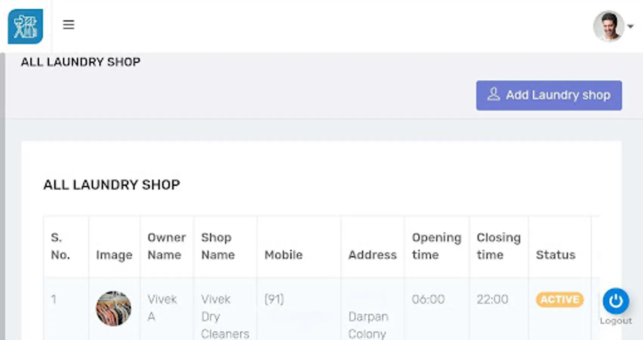Click the Address column header

pos(373,255)
